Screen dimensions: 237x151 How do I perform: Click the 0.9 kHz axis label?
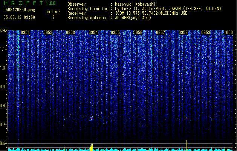(x=3, y=87)
